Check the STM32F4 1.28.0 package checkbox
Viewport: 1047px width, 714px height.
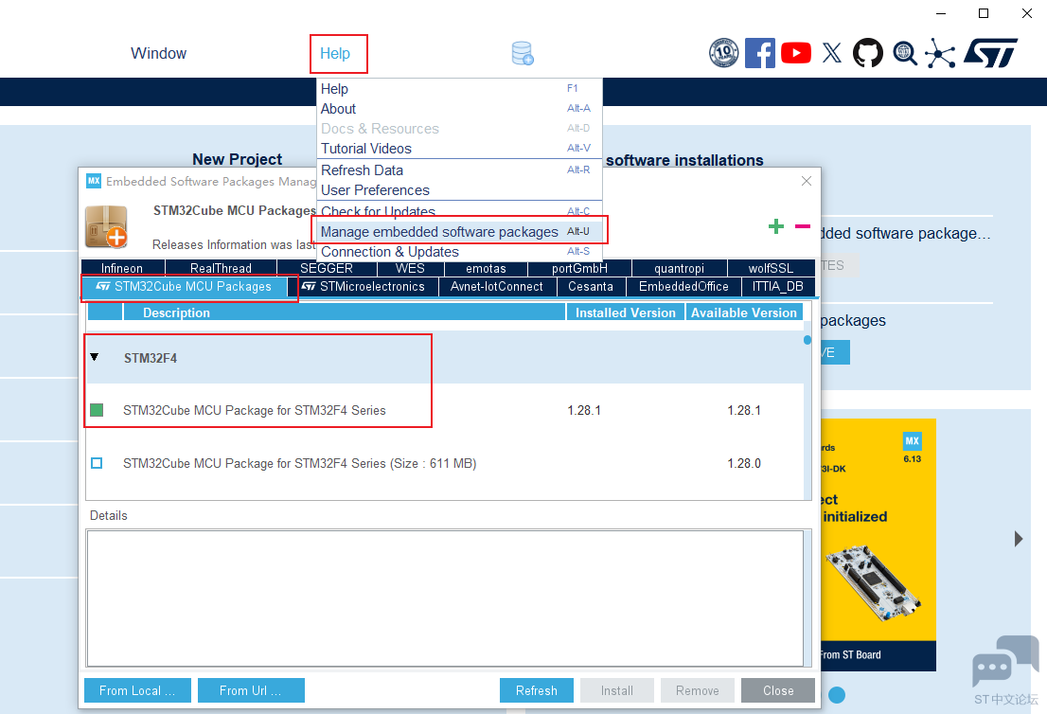click(x=97, y=463)
